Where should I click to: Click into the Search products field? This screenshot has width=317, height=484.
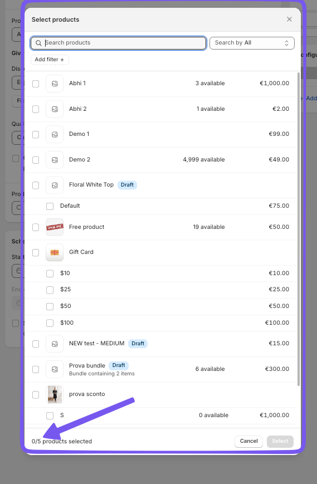tap(119, 43)
